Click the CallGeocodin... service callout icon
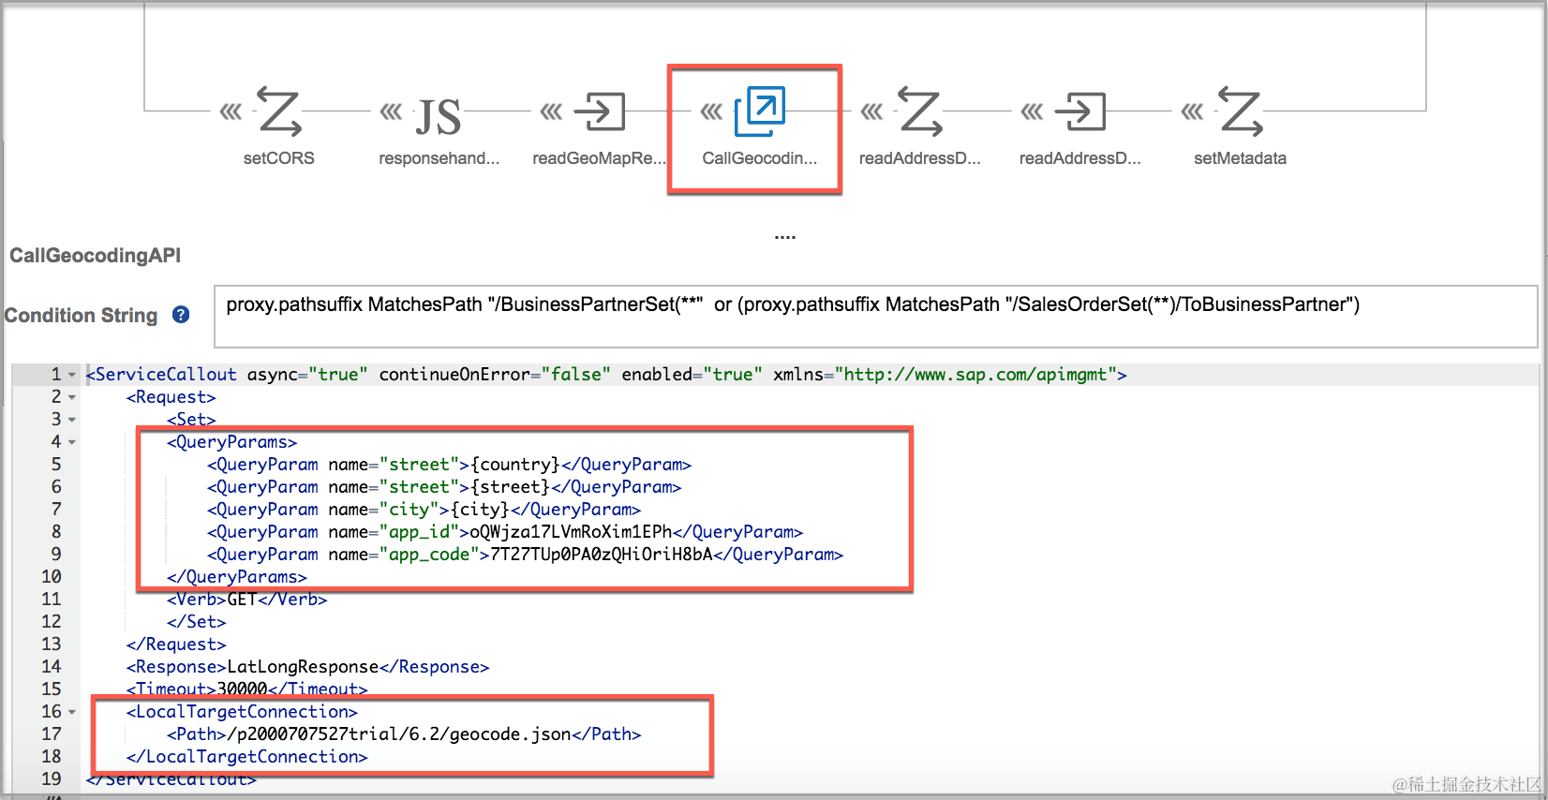Image resolution: width=1548 pixels, height=800 pixels. click(760, 111)
